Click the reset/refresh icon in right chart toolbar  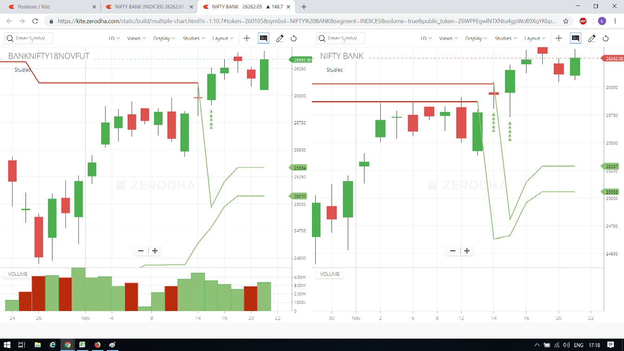(606, 39)
